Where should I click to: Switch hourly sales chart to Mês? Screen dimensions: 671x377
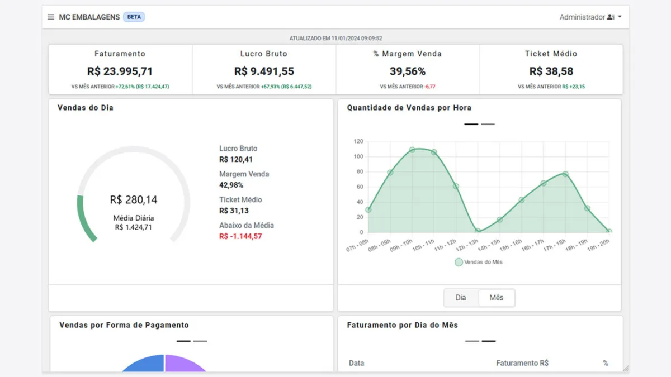[x=497, y=298]
